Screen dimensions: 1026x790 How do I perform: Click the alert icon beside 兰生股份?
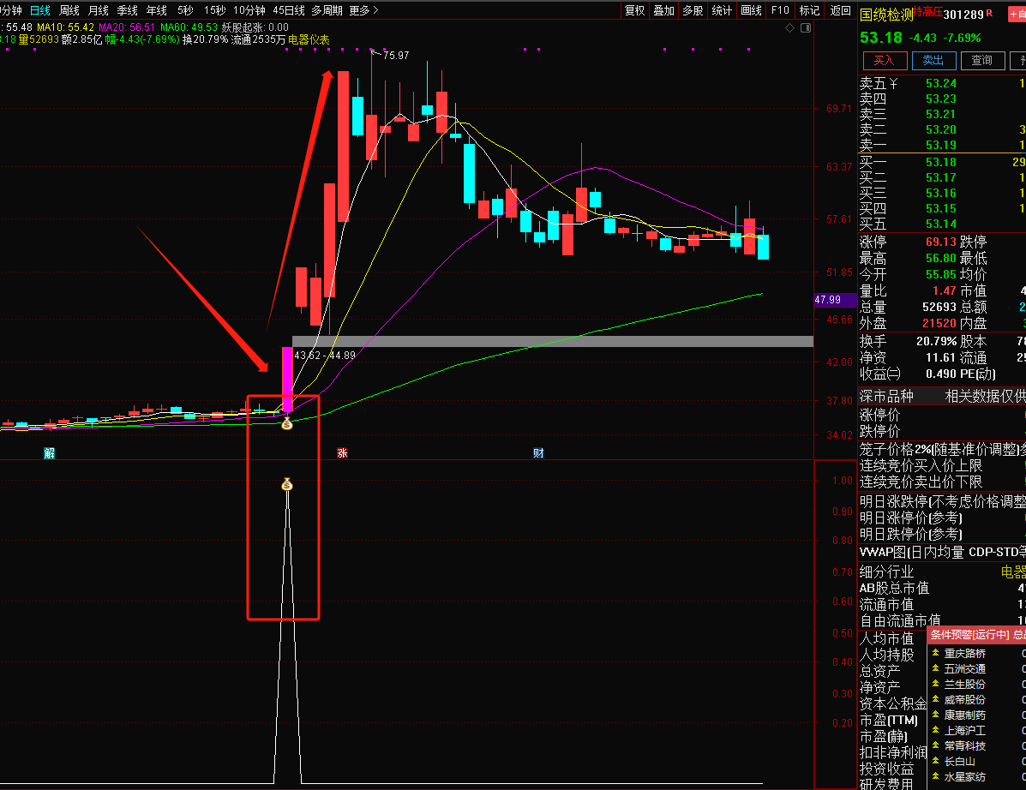point(936,684)
